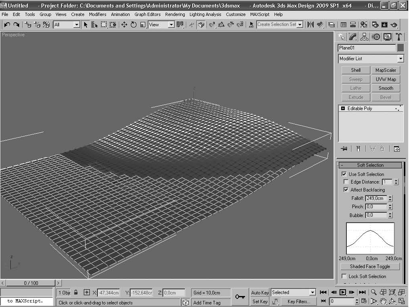Open the Modifier List dropdown
Viewport: 409px width, 308px height.
401,59
